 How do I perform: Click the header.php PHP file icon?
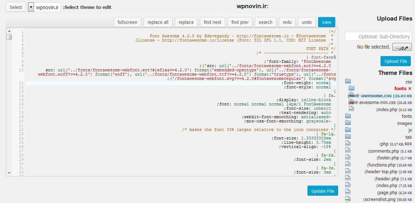point(348,178)
